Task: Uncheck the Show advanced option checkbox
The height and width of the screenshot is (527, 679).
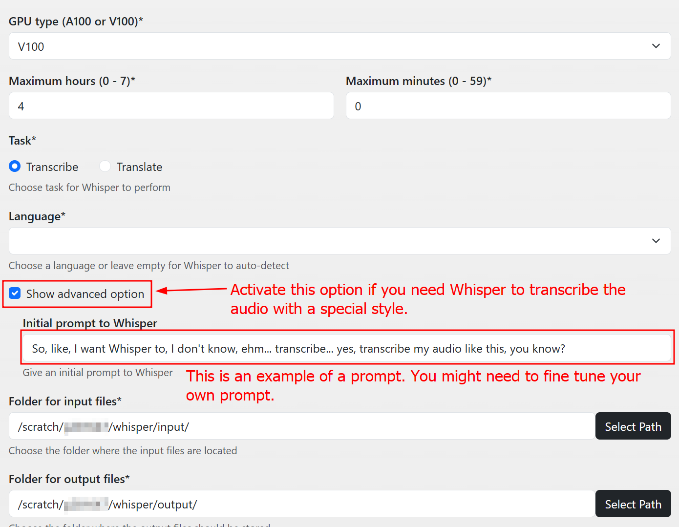Action: 15,294
